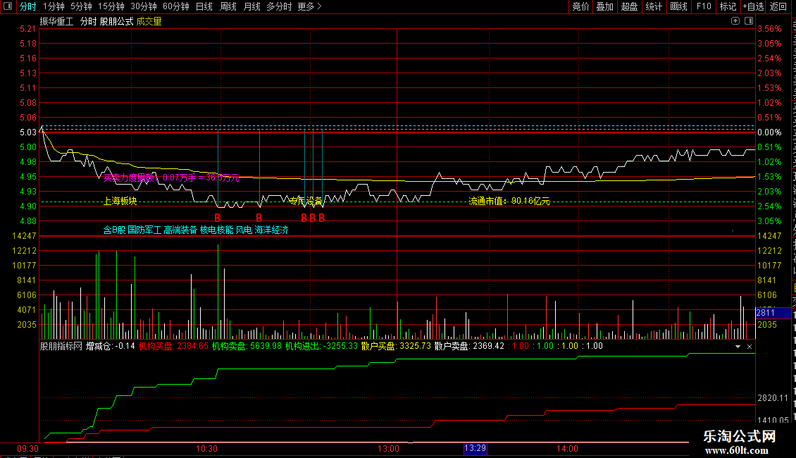Click the 返回 back button
The height and width of the screenshot is (458, 796).
point(778,6)
